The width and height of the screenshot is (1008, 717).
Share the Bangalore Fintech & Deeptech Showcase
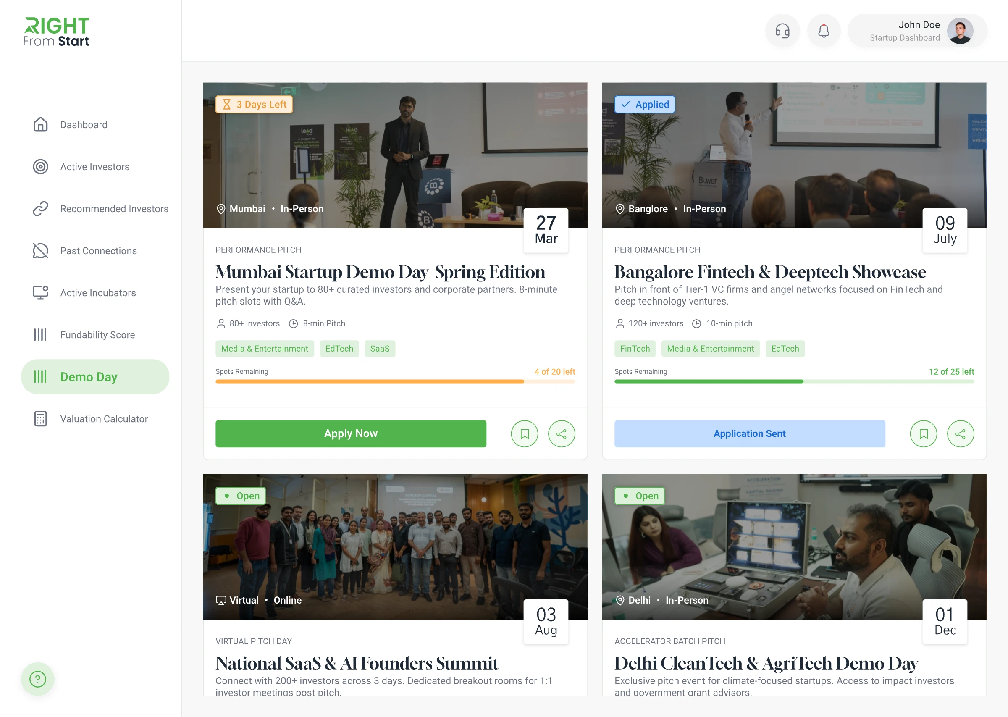[x=961, y=433]
